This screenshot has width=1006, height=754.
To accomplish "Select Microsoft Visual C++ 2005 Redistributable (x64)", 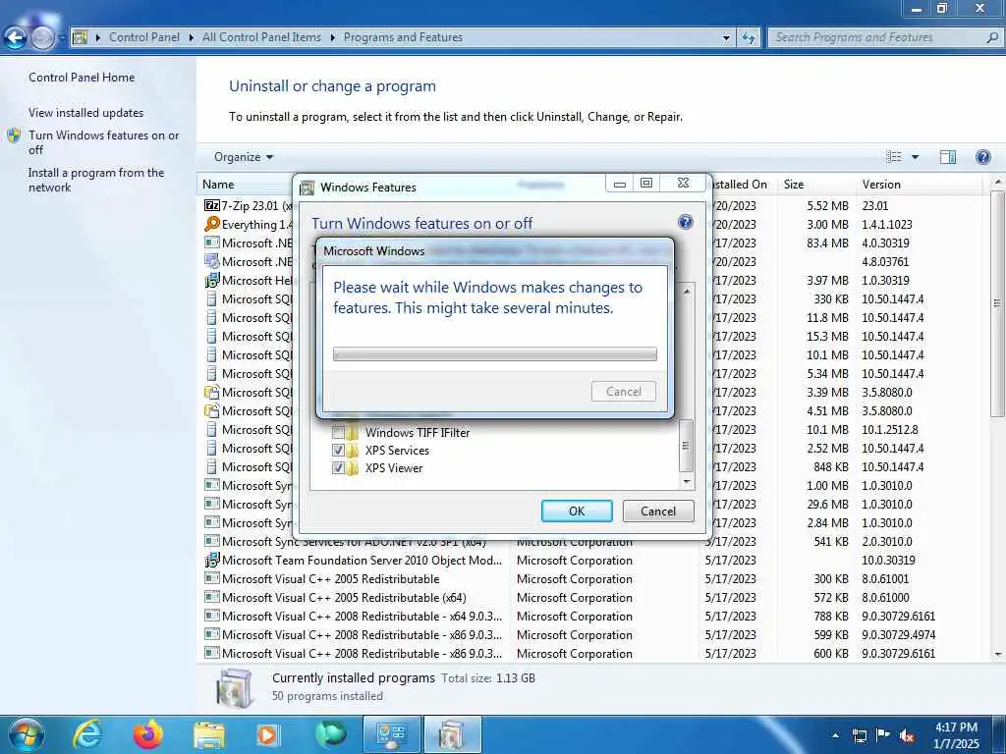I will (x=594, y=598).
